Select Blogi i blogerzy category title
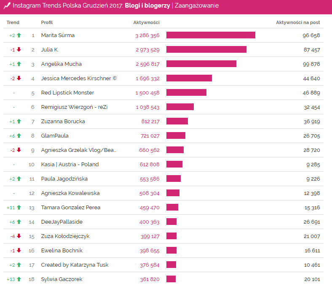332x284 pixels. click(x=147, y=6)
